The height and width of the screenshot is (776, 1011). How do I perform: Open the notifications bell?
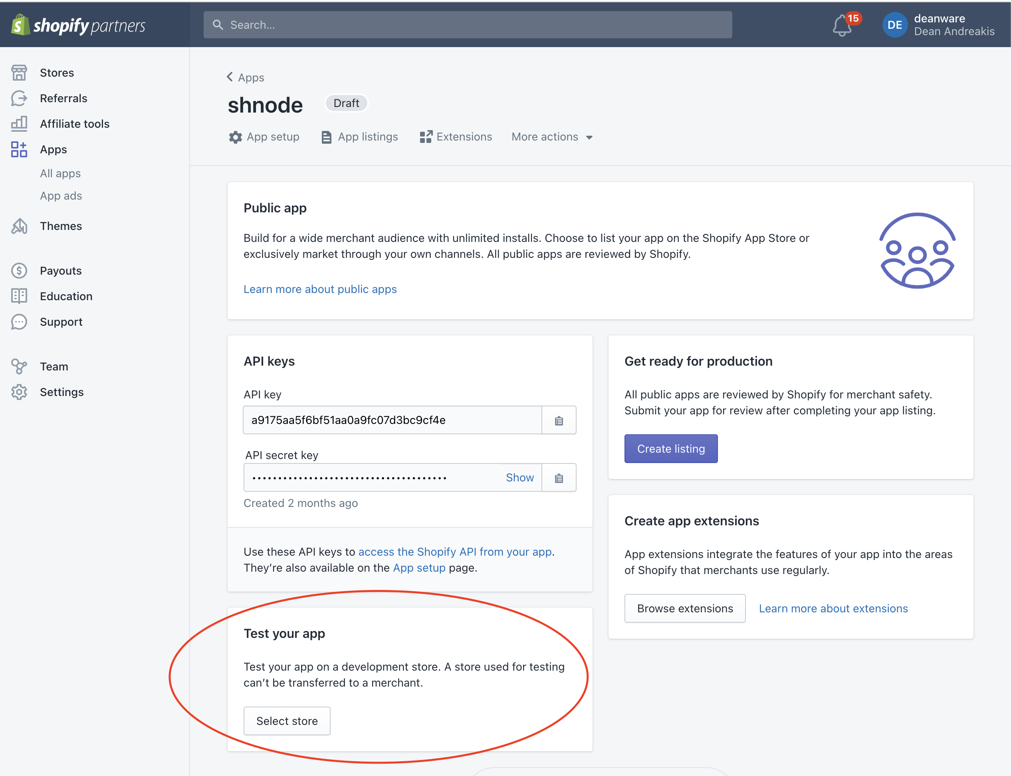click(842, 26)
